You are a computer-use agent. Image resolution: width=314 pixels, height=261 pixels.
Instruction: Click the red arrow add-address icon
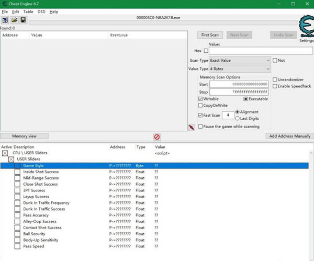[192, 127]
